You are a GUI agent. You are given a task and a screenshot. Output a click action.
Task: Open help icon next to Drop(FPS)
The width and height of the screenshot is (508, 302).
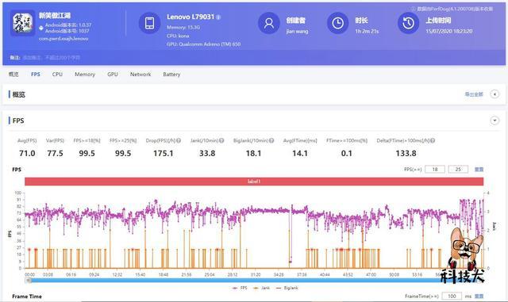point(179,140)
